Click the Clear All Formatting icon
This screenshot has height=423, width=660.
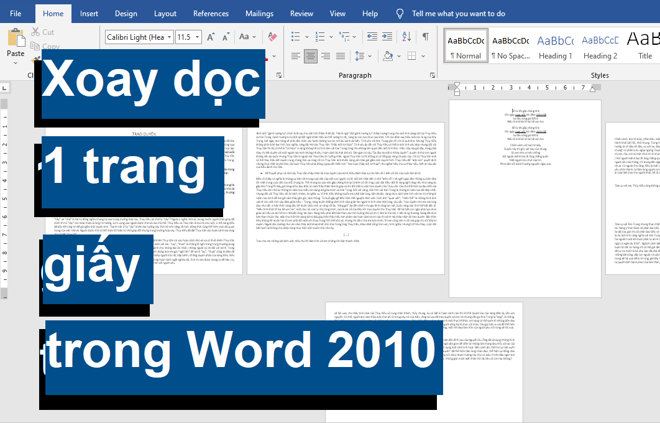271,37
